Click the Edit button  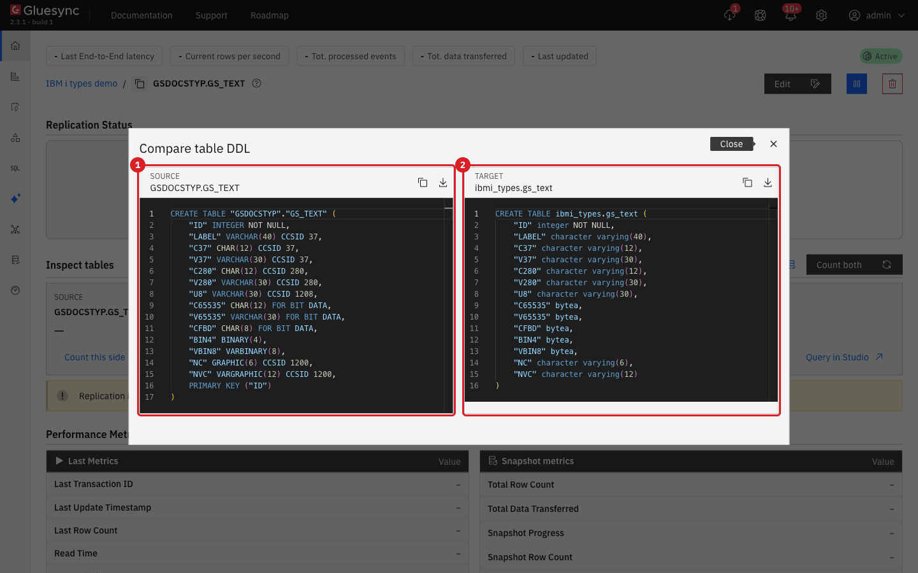click(x=798, y=84)
